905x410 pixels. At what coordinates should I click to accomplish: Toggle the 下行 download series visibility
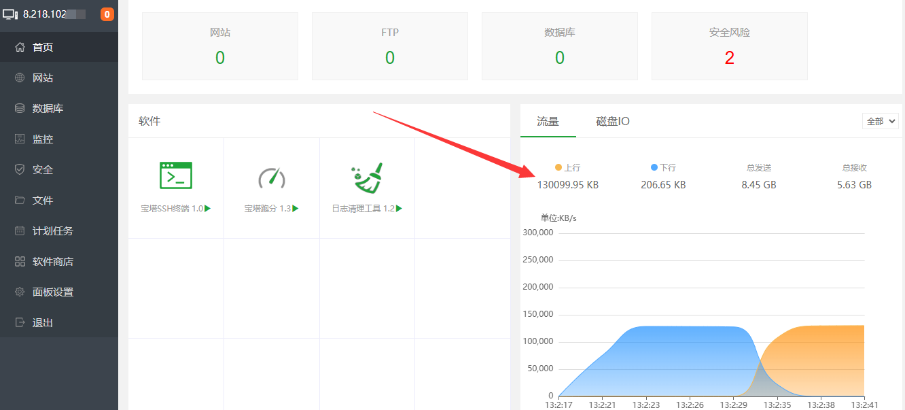tap(663, 167)
